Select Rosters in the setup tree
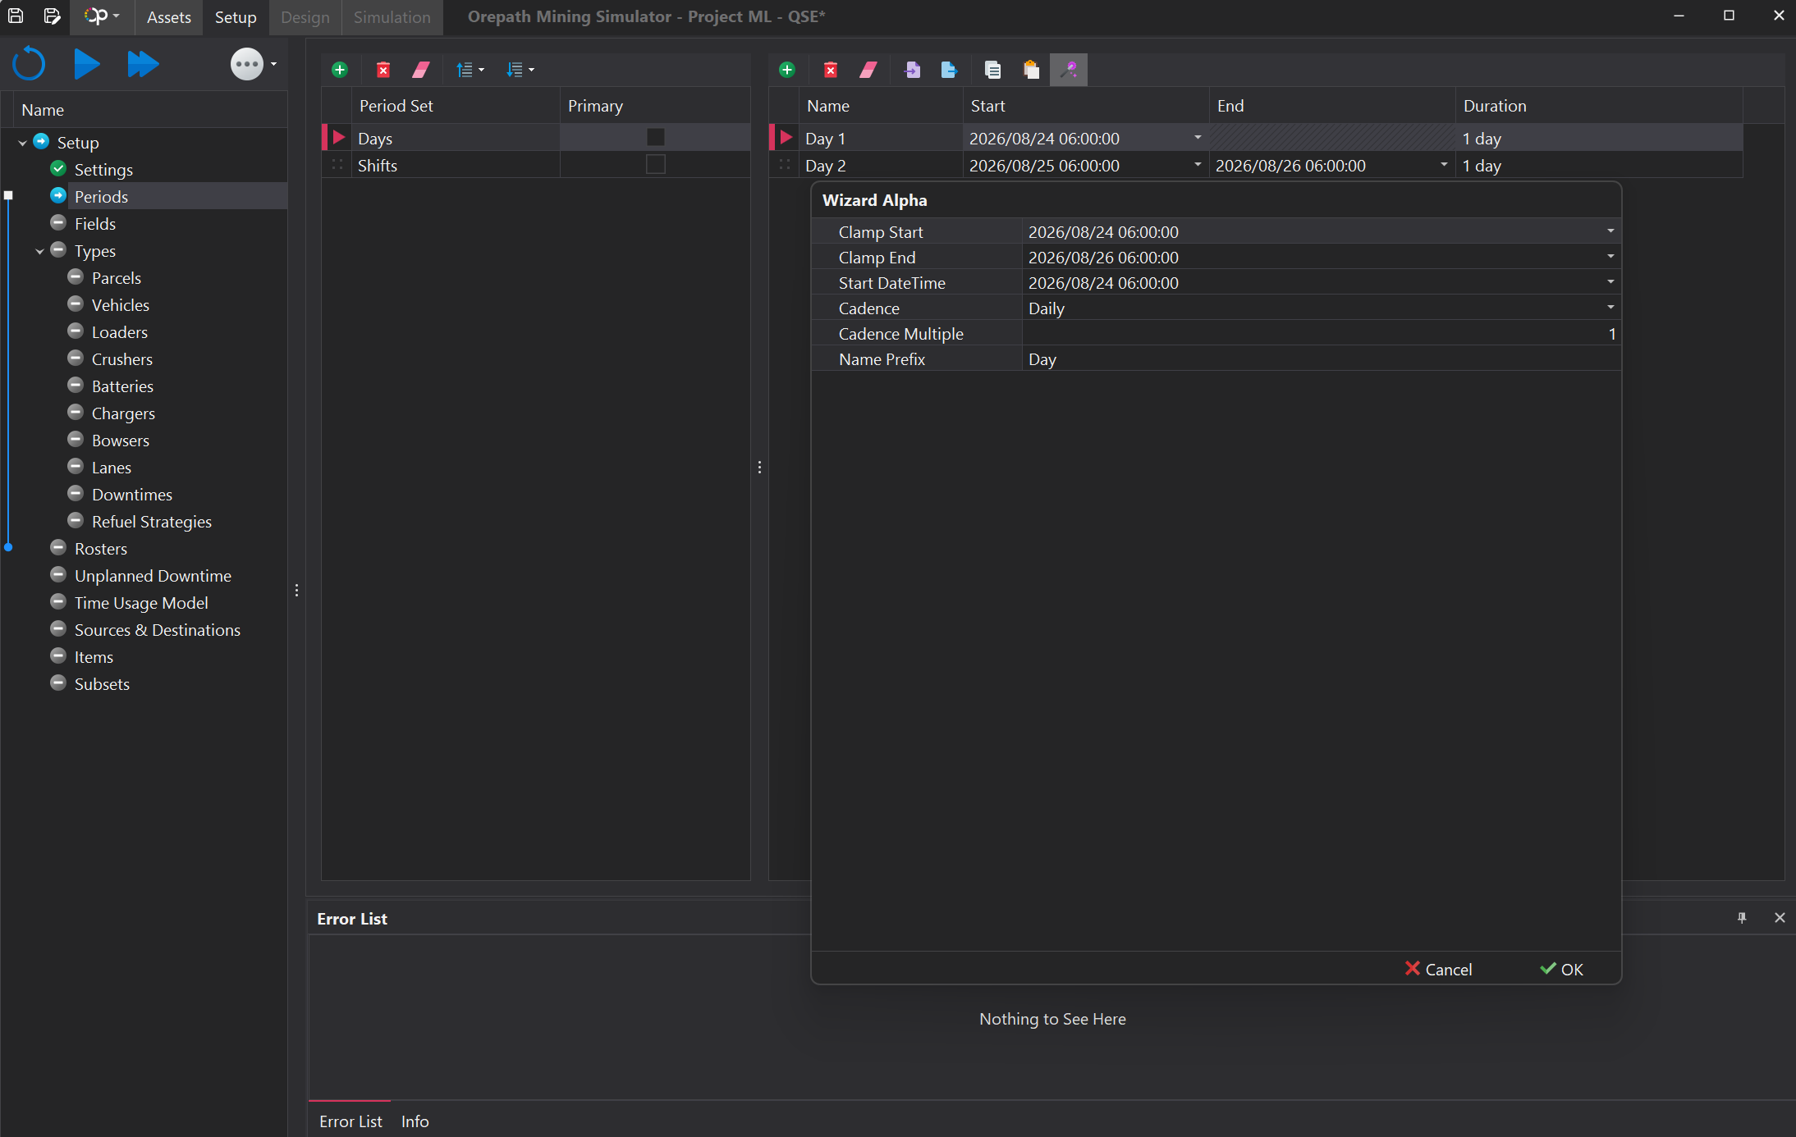The image size is (1796, 1137). coord(101,549)
